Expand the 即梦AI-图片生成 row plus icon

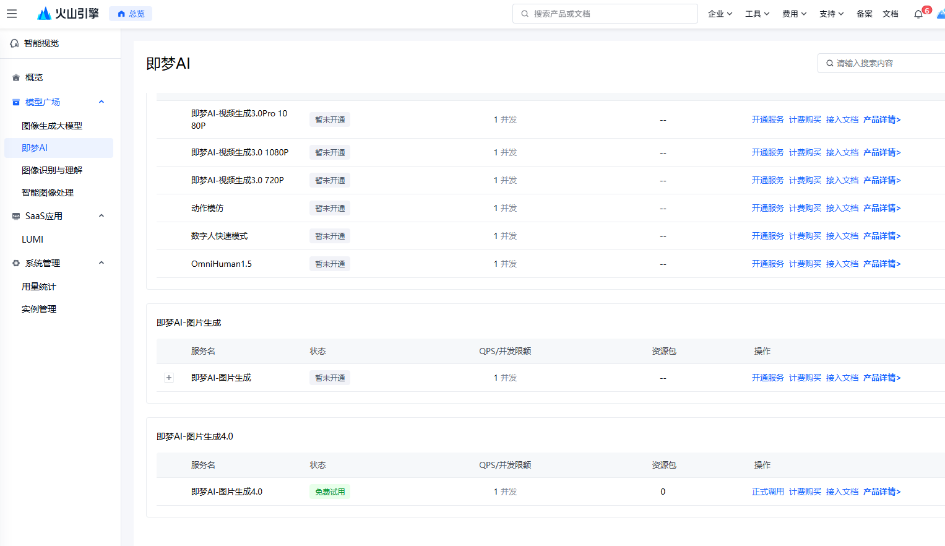169,378
